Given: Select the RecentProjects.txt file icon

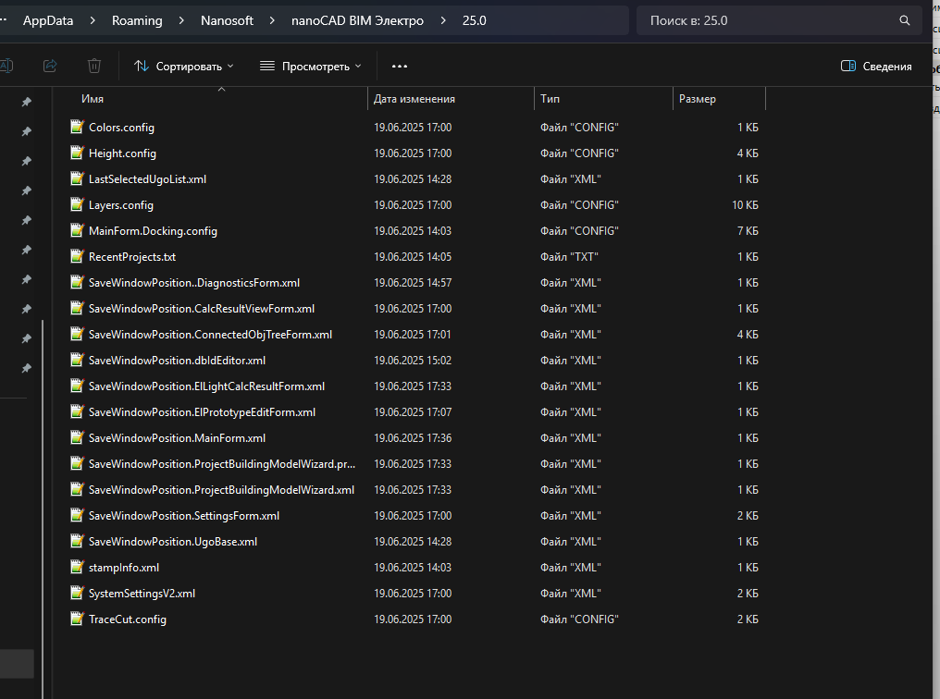Looking at the screenshot, I should tap(77, 256).
